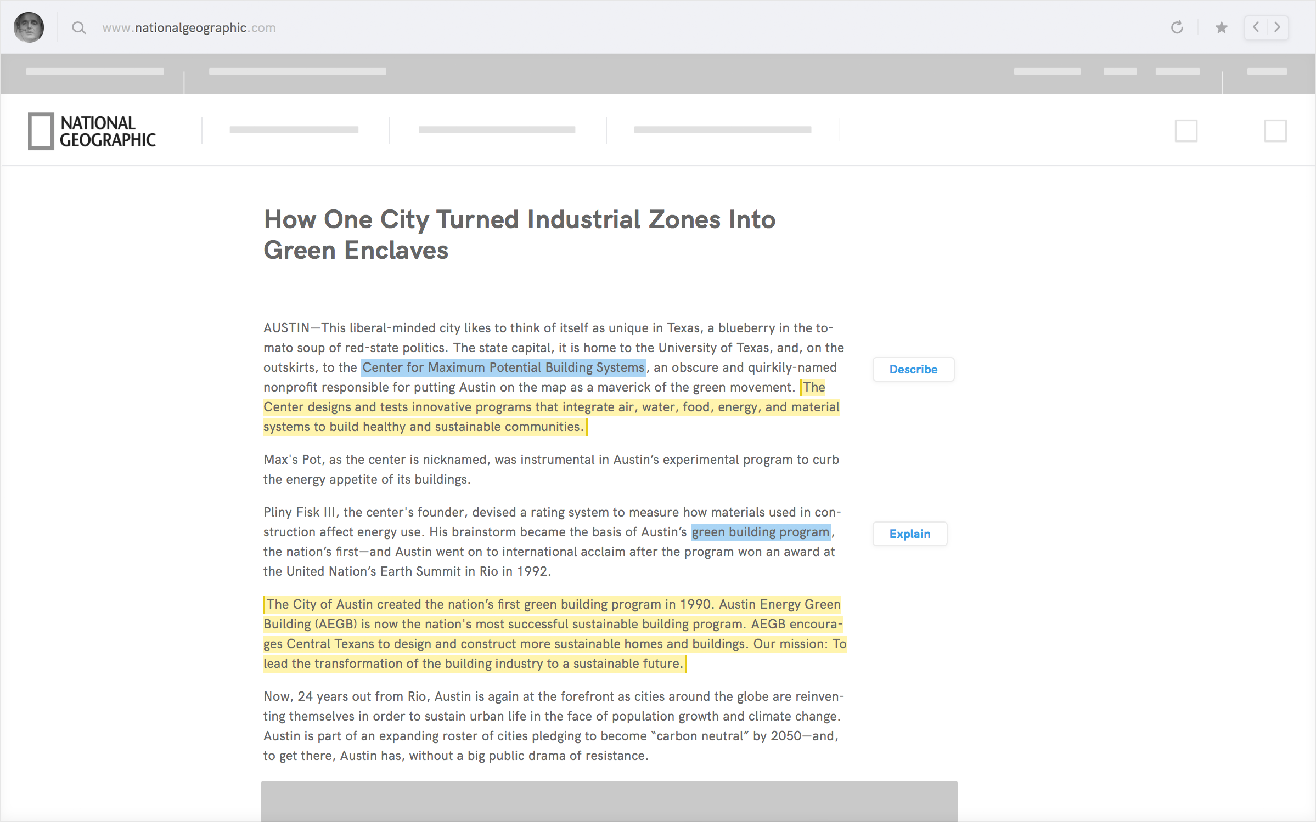Click the search magnifier icon
The height and width of the screenshot is (822, 1316).
79,28
